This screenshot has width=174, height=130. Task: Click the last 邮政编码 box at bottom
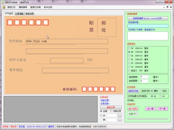click(113, 89)
